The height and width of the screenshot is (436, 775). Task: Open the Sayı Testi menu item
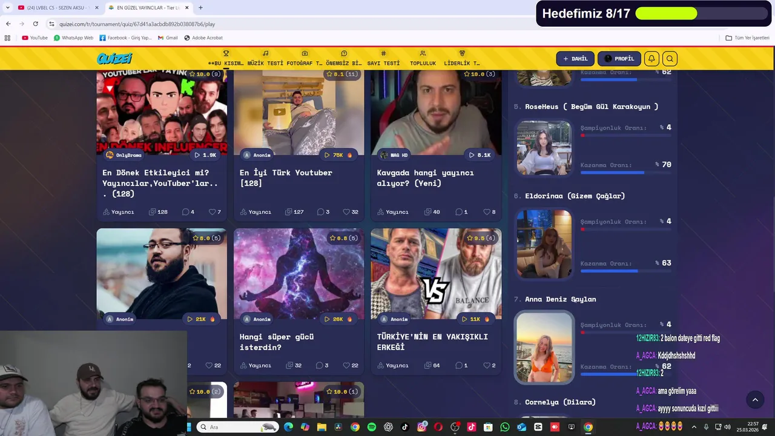tap(383, 59)
